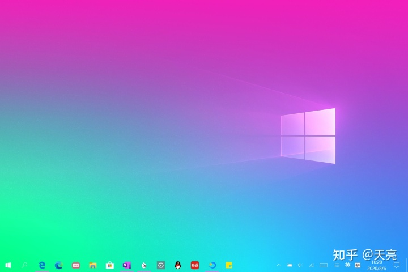Open Youdao red dictionary app
Screen dimensions: 408x272
pyautogui.click(x=195, y=265)
